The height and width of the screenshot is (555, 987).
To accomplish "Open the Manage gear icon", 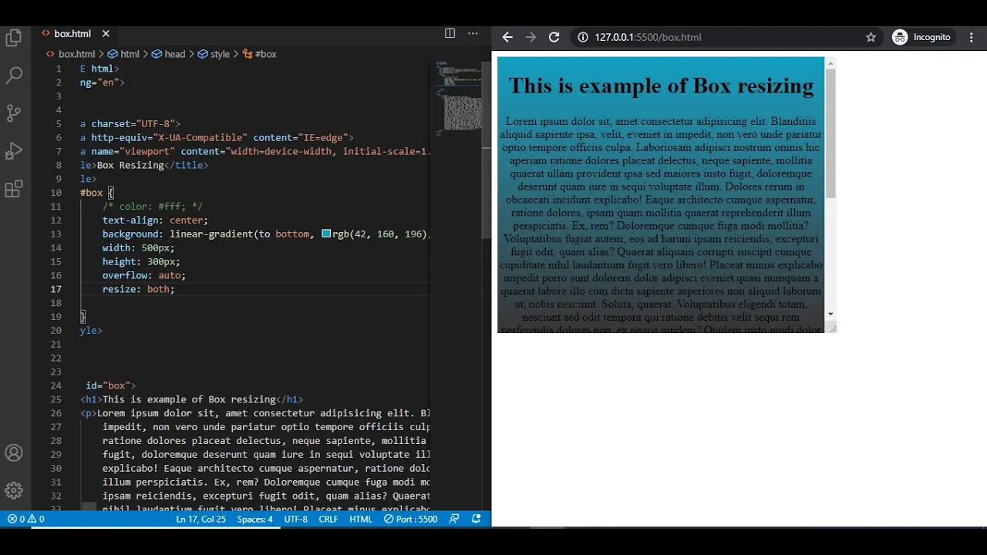I will point(14,490).
